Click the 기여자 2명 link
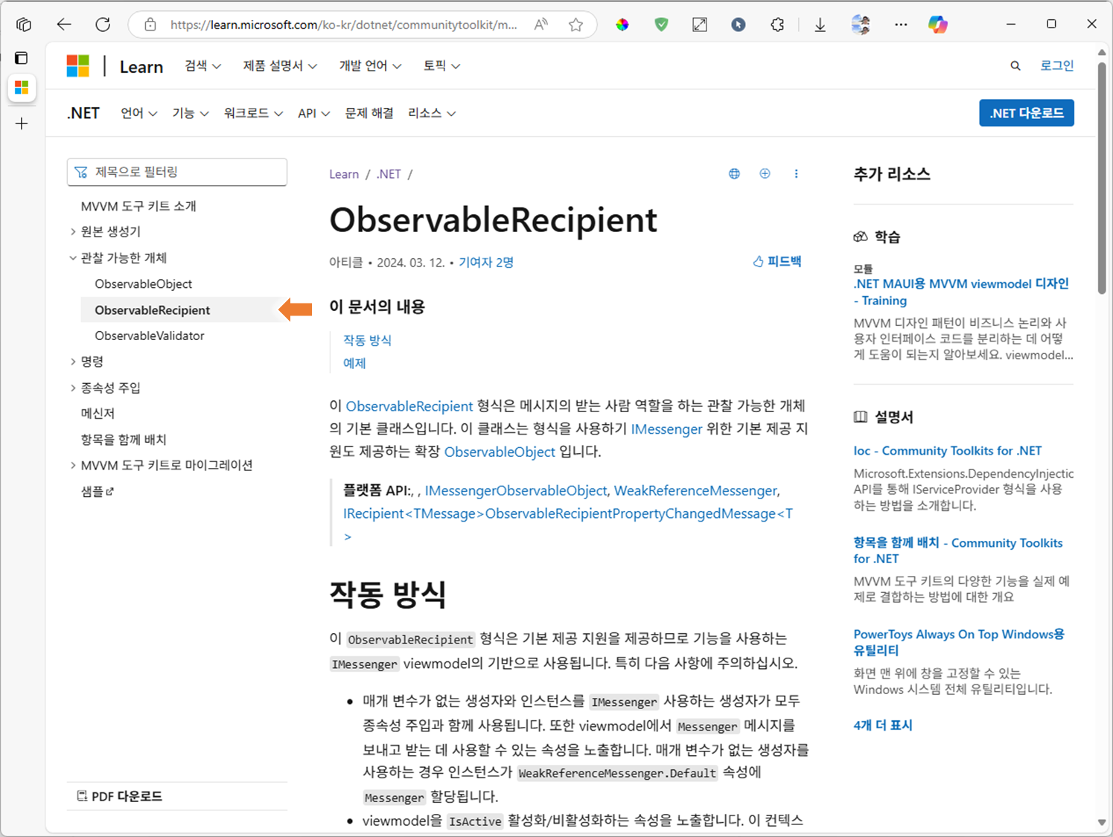 (x=486, y=263)
